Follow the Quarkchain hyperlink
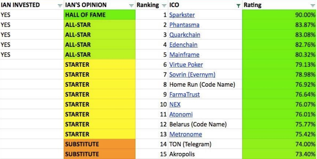 coord(185,35)
